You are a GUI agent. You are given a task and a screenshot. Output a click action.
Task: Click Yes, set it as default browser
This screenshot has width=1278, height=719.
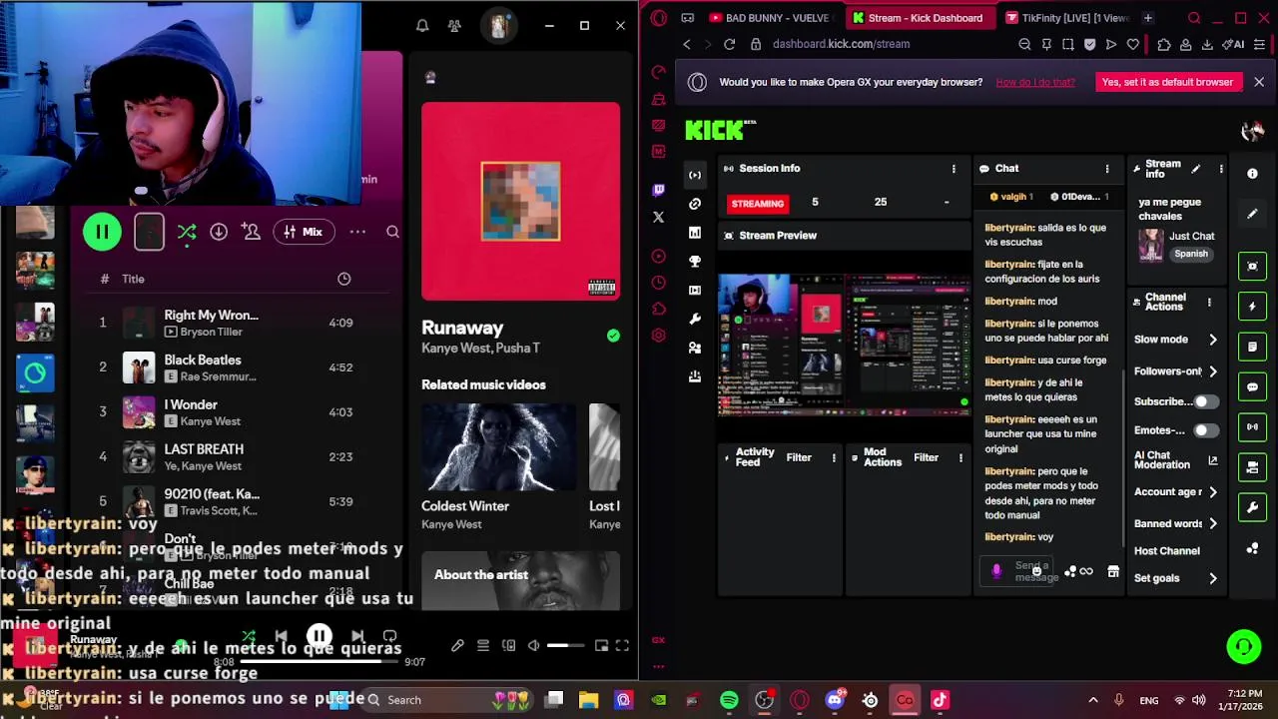click(1167, 82)
